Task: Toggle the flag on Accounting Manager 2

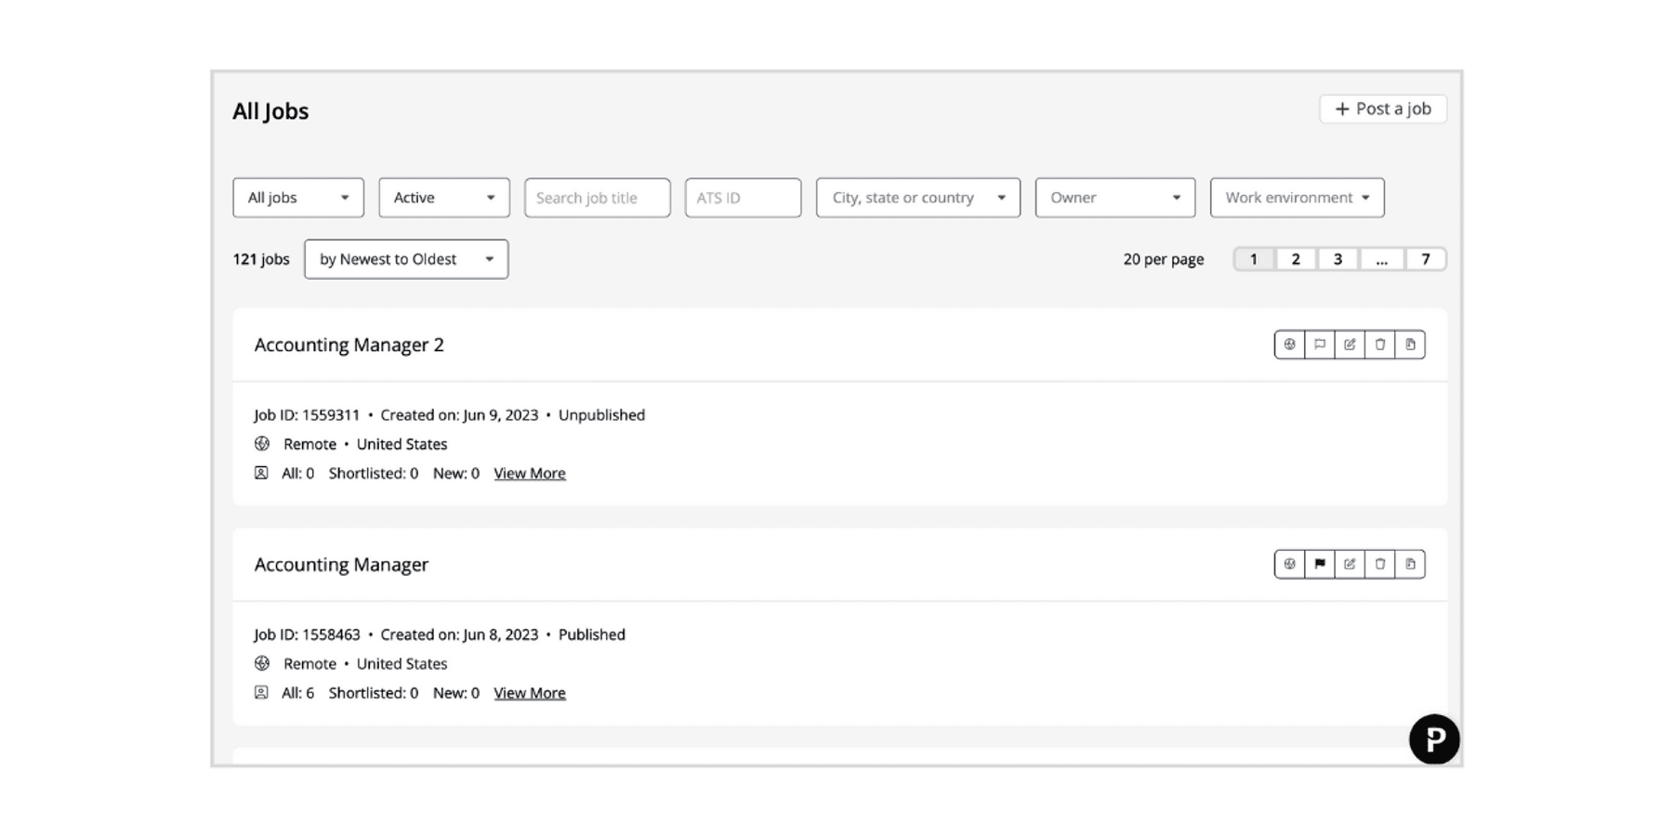Action: [1320, 345]
